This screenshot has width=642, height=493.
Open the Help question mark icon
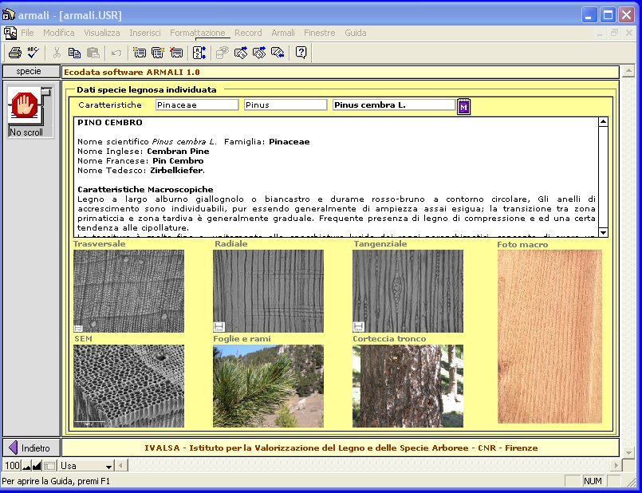[x=301, y=53]
